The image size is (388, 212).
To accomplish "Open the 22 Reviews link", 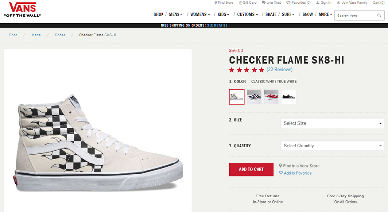I will pos(280,70).
